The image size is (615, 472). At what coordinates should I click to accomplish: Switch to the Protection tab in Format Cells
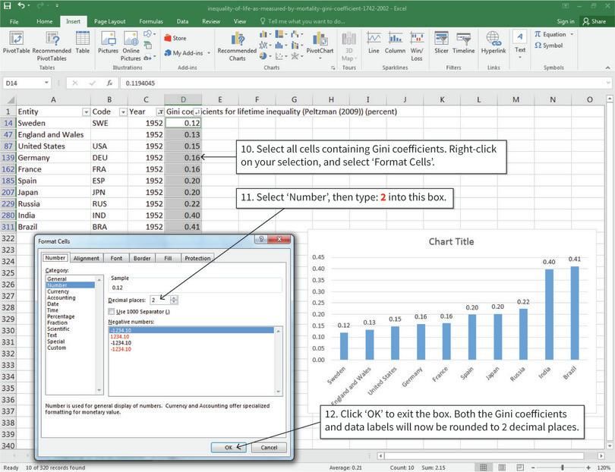[x=197, y=258]
